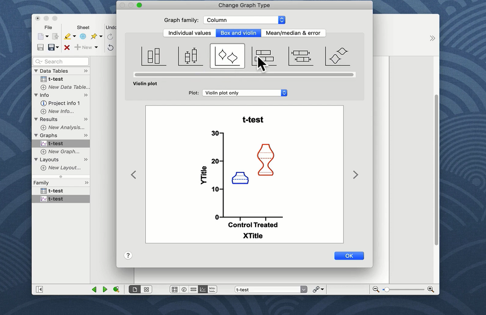Switch to the Mean/median & error tab

293,33
